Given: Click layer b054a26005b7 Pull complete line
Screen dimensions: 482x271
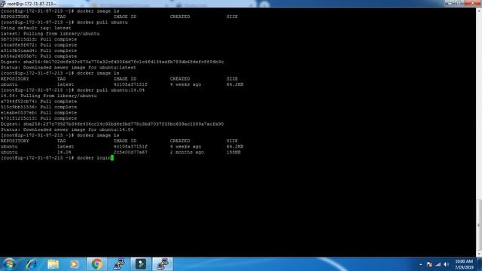Looking at the screenshot, I should point(38,56).
